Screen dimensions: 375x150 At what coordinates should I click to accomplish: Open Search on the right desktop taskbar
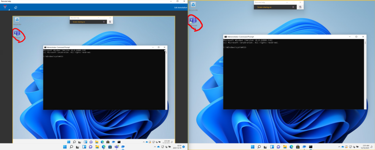259,147
